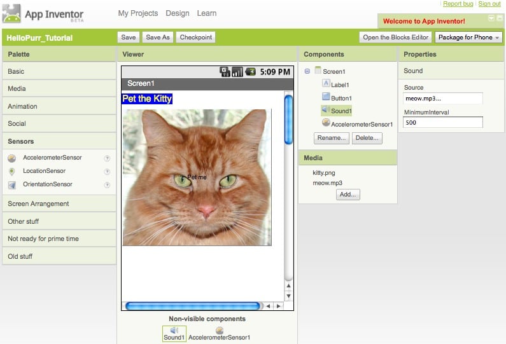Select meow.mp3 in the Media list
The image size is (506, 344).
pos(327,183)
